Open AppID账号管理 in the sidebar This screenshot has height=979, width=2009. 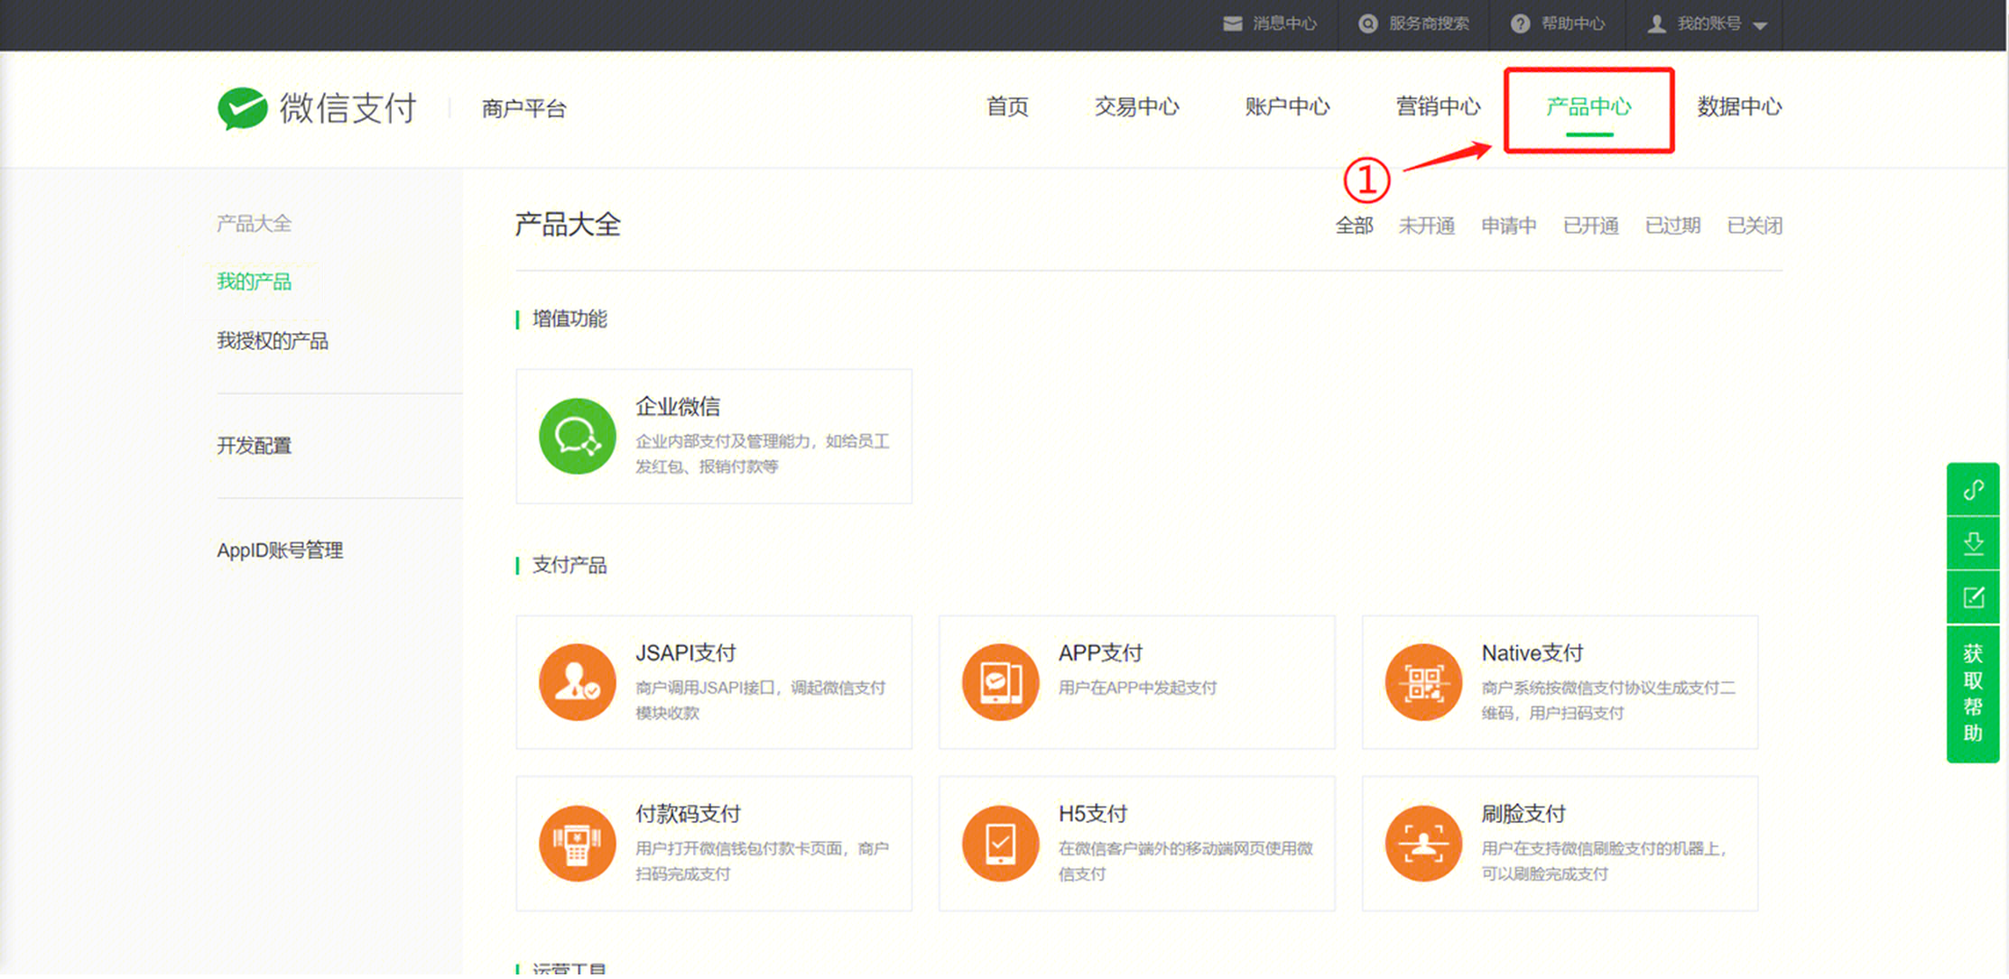click(280, 550)
